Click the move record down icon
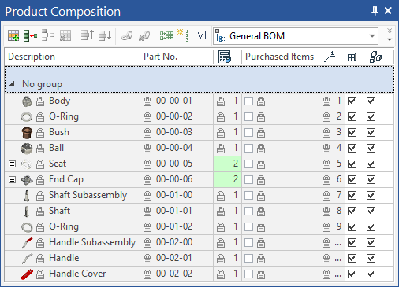The width and height of the screenshot is (399, 287). click(x=105, y=35)
